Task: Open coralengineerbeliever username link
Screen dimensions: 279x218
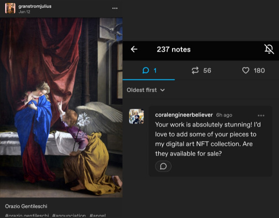Action: click(184, 115)
